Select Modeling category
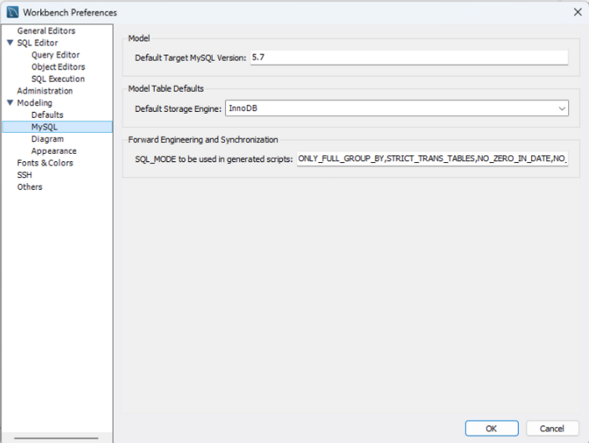 34,103
